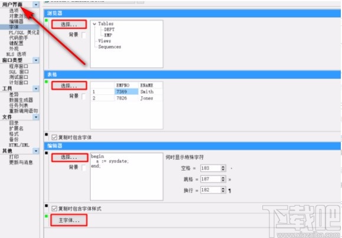Open 测试窗口 preferences page
Image resolution: width=342 pixels, height=238 pixels.
[18, 77]
